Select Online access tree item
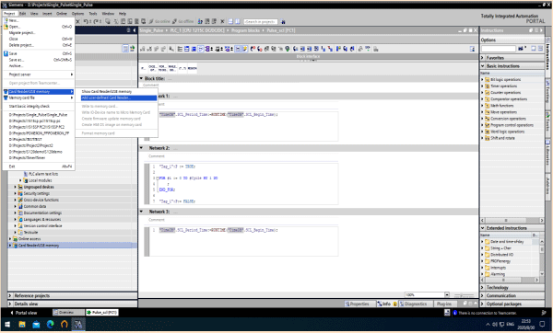The width and height of the screenshot is (553, 333). coord(29,238)
